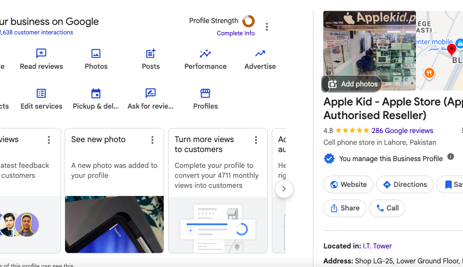Click the red map pin on the map

(452, 49)
